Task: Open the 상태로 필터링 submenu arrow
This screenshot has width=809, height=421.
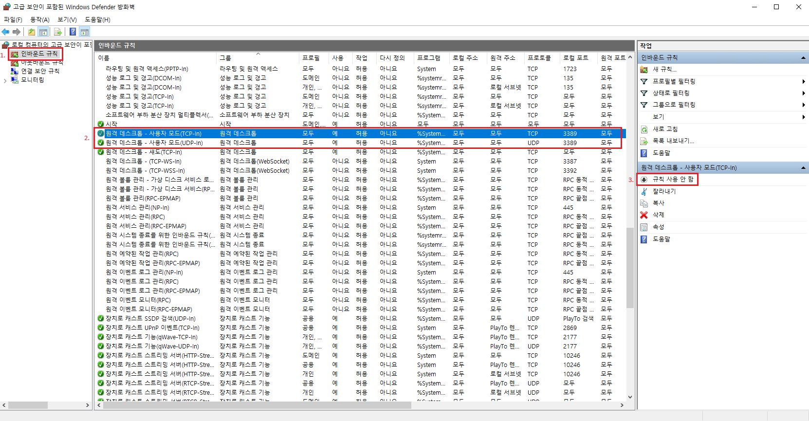Action: pos(803,93)
